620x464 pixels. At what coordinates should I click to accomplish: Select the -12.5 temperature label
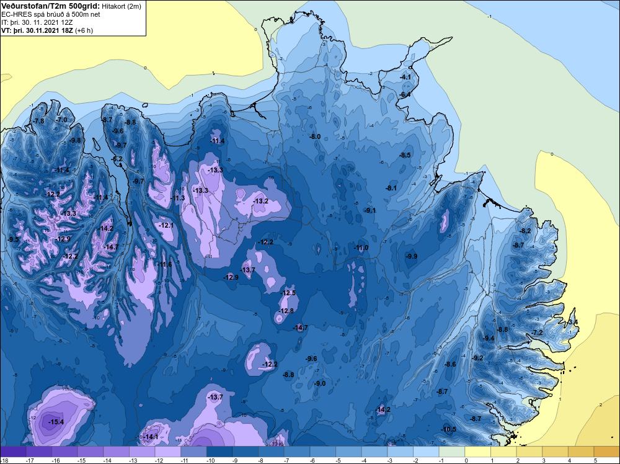pos(288,293)
